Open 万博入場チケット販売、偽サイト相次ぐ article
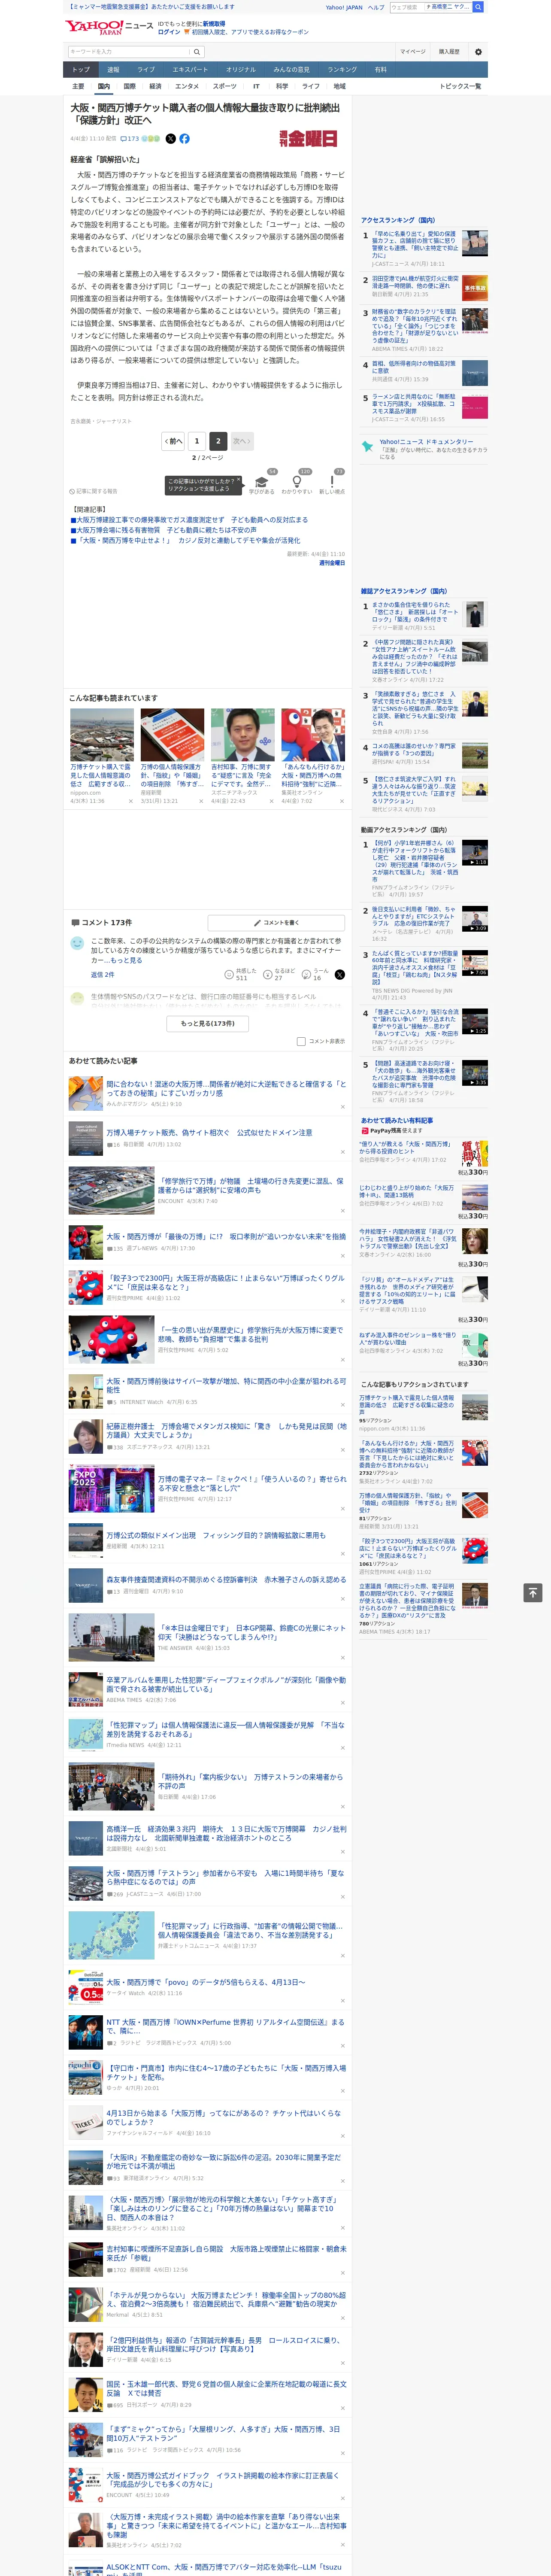 click(209, 1133)
